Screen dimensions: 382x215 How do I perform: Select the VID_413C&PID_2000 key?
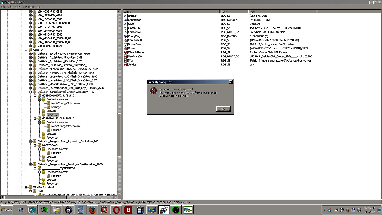coord(50,34)
